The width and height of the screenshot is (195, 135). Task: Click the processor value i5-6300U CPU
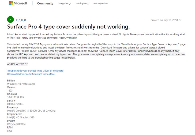tap(31, 111)
